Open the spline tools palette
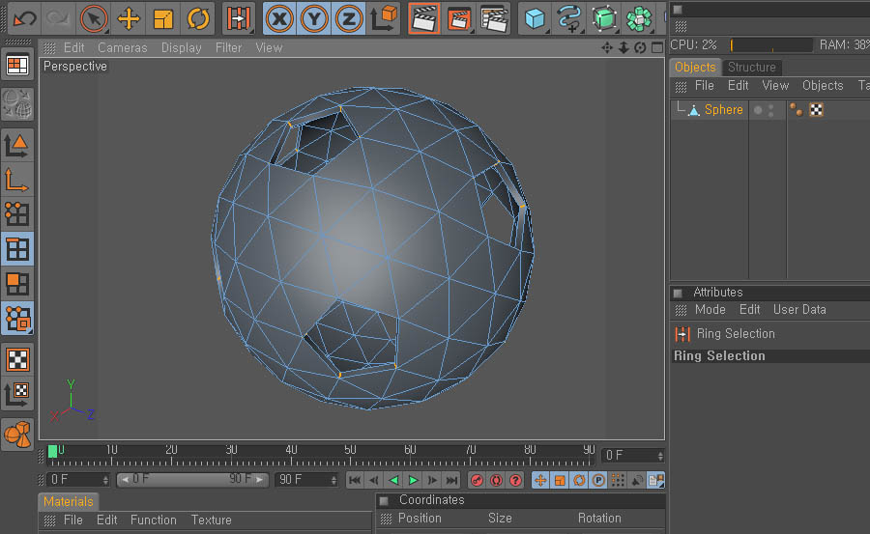Image resolution: width=870 pixels, height=534 pixels. point(569,17)
